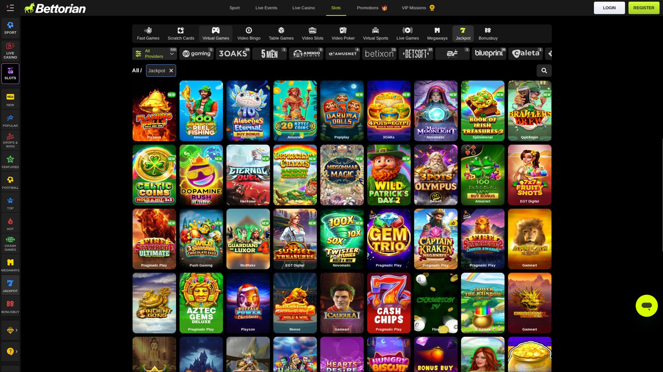663x372 pixels.
Task: Collapse the 3OAKS provider chip selection
Action: [x=233, y=53]
